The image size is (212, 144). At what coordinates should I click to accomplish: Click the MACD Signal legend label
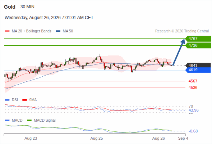click(x=45, y=121)
